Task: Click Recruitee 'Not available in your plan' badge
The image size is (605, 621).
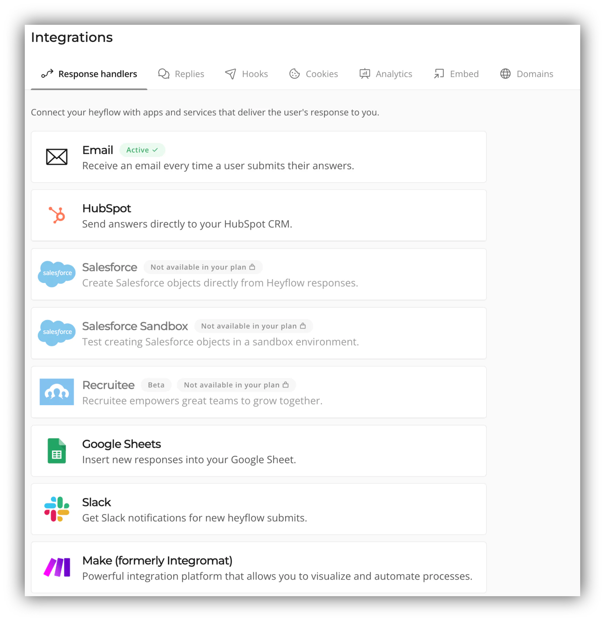Action: coord(236,385)
